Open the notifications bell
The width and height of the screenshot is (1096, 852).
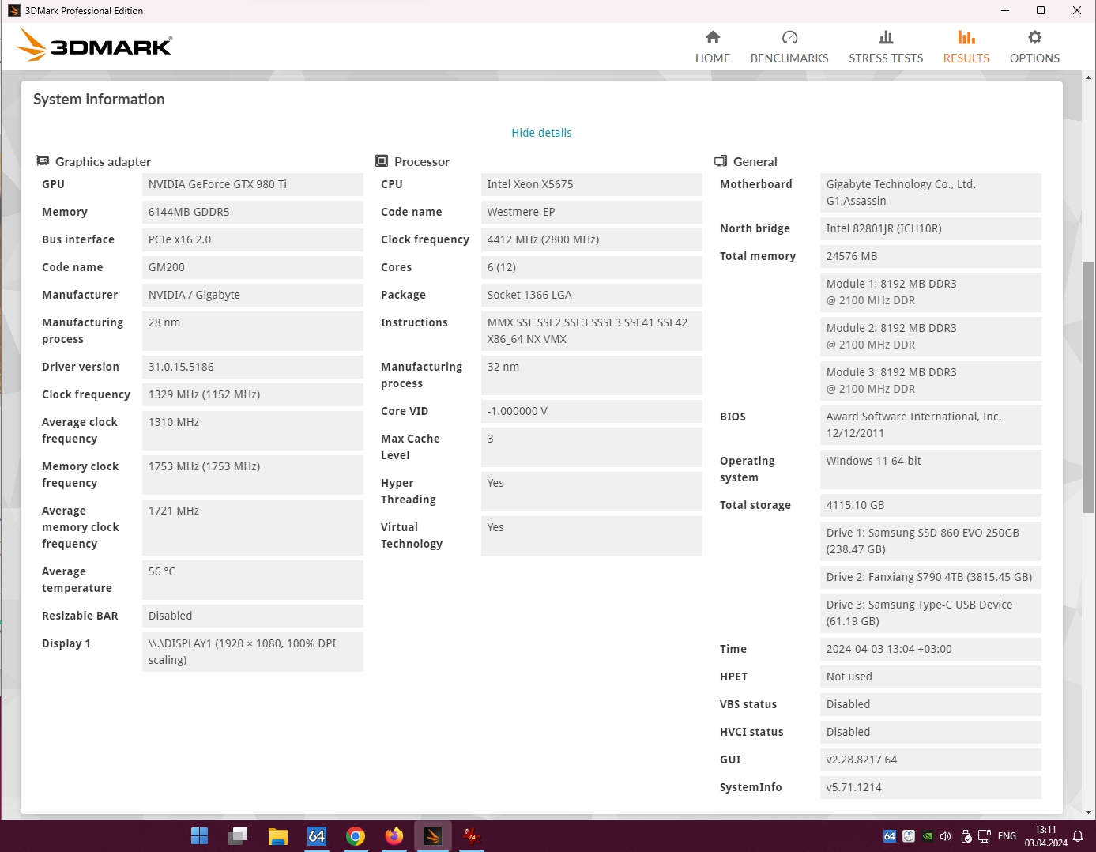pos(1078,836)
